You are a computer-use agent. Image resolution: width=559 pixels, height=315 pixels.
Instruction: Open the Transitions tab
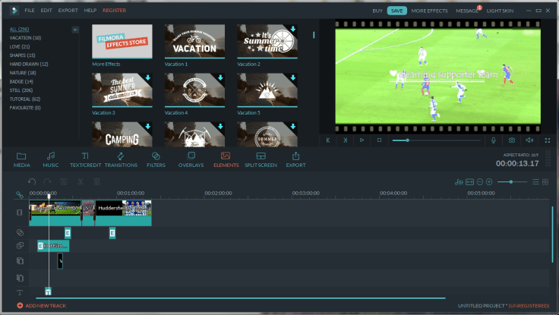[x=121, y=159]
